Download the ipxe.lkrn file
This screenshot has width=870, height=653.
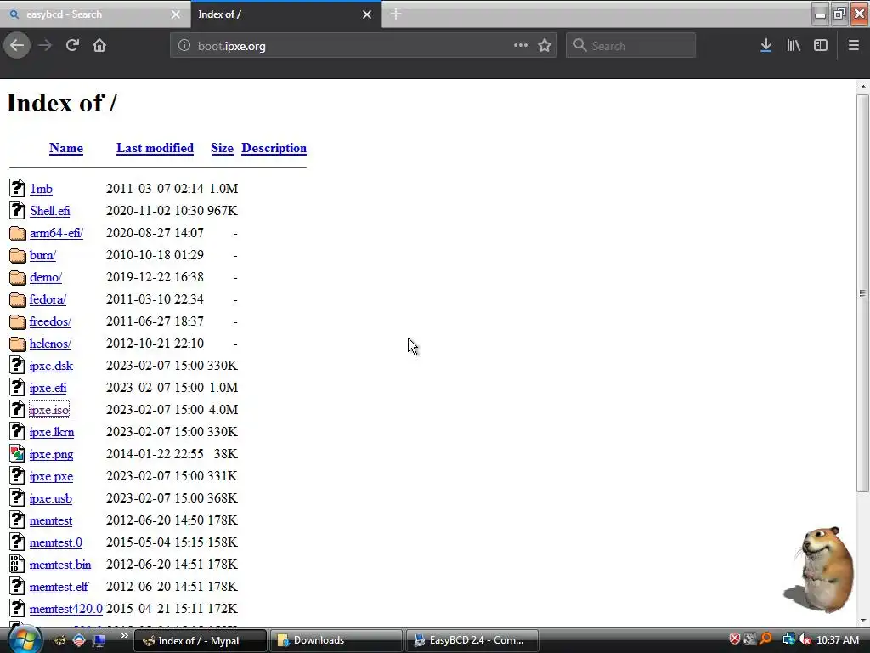click(52, 432)
